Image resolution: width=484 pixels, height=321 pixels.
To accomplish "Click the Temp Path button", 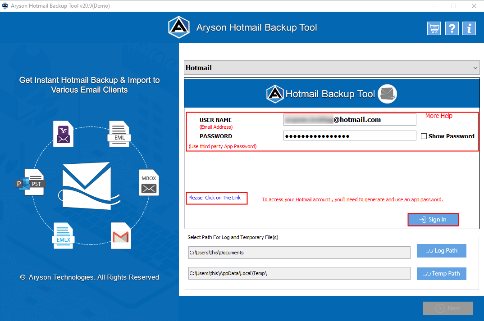I will (x=441, y=274).
